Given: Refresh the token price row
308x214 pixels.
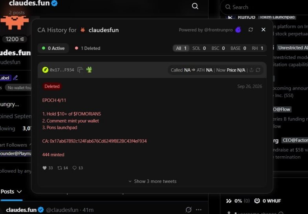Looking at the screenshot, I should [258, 70].
